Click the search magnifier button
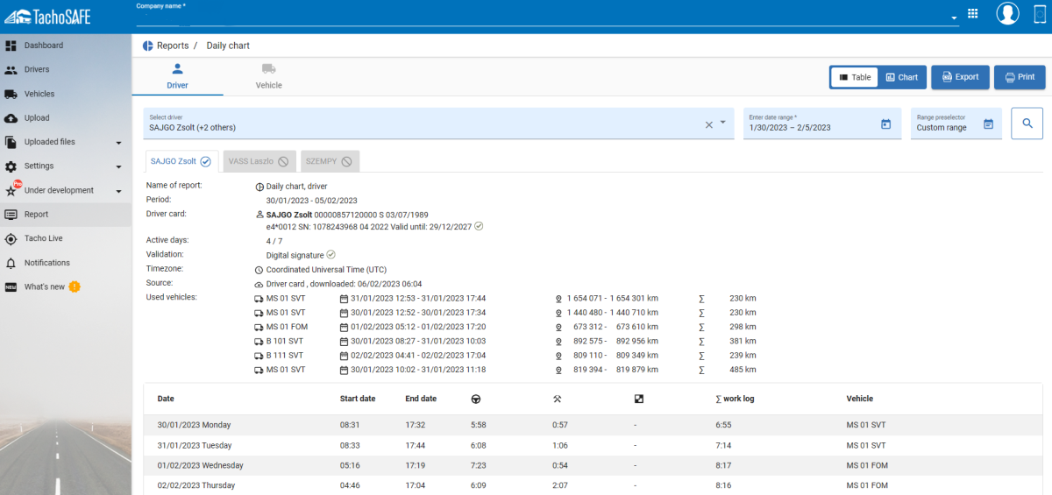Viewport: 1052px width, 495px height. [1027, 124]
